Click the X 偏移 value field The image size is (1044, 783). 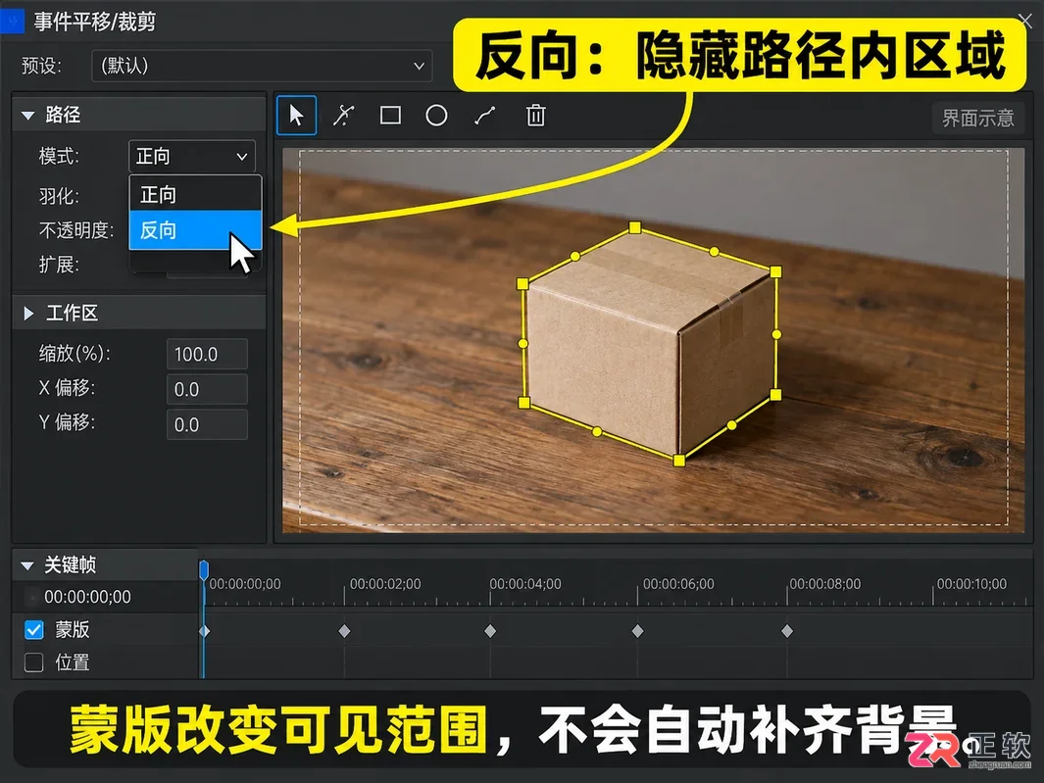(207, 389)
